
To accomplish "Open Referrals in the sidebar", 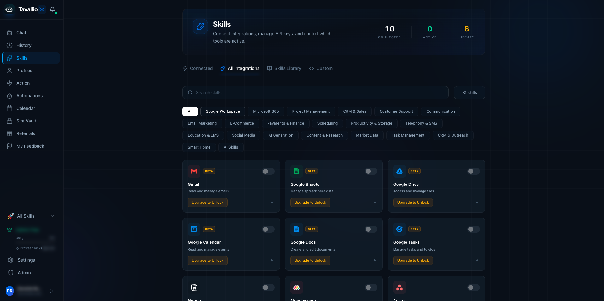I will pyautogui.click(x=31, y=133).
